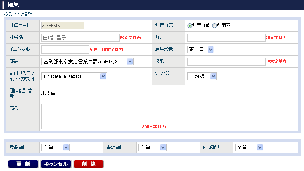
Task: Click the 50文字以内 hint beside 社員名
Action: click(x=130, y=38)
